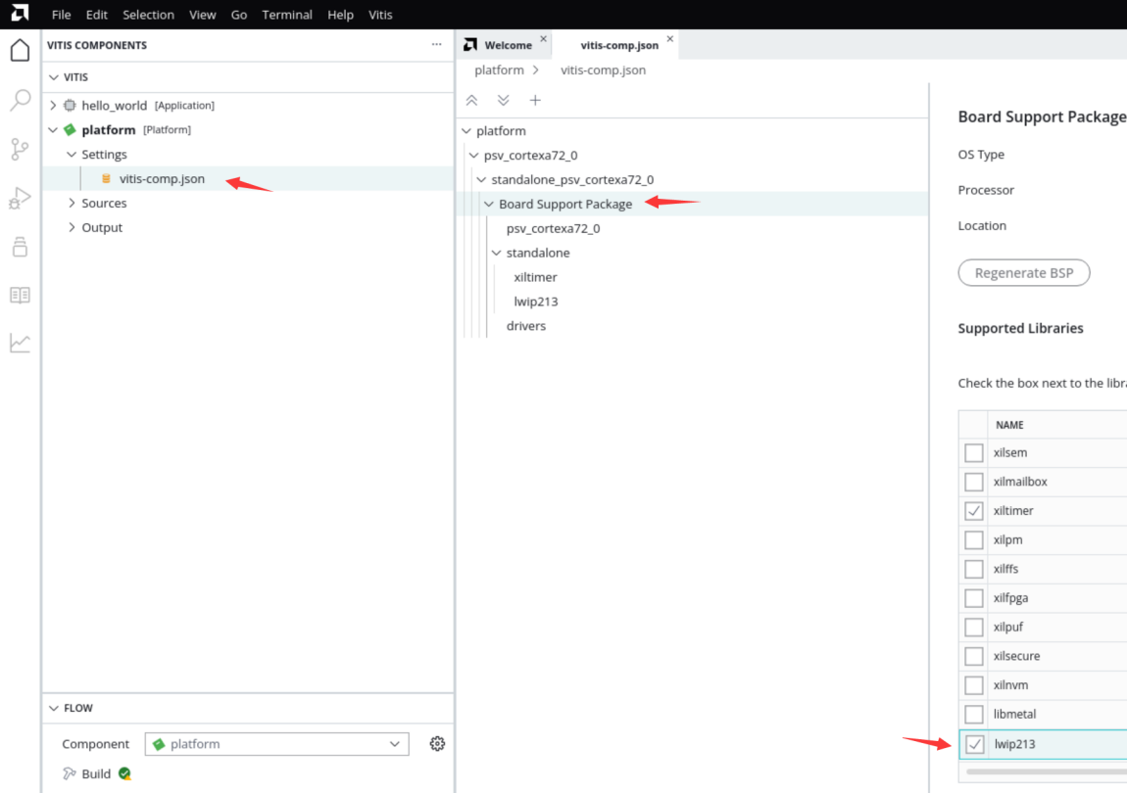Collapse the Board Support Package node
The width and height of the screenshot is (1127, 793).
click(x=489, y=204)
